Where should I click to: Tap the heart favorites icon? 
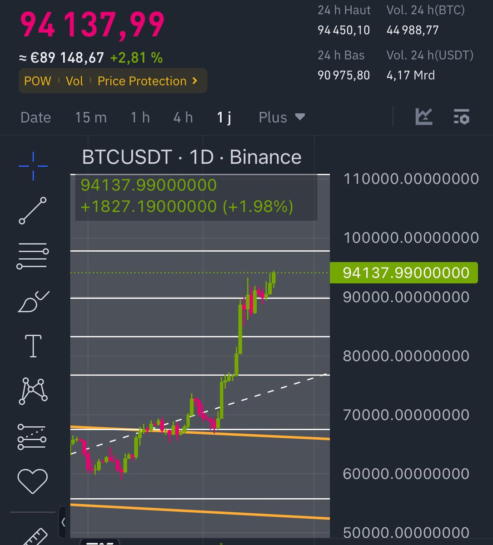pyautogui.click(x=32, y=481)
